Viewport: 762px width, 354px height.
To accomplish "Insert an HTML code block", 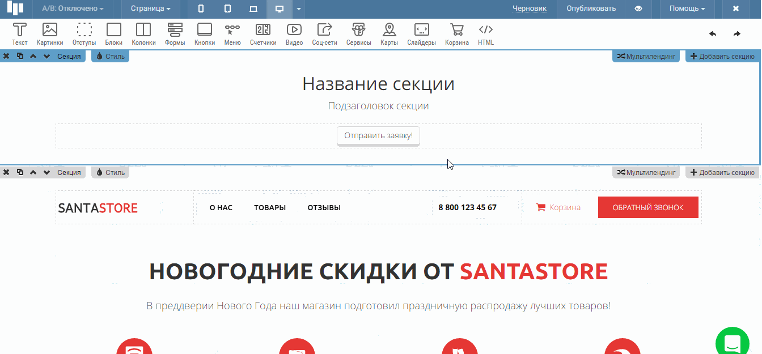I will pos(486,34).
